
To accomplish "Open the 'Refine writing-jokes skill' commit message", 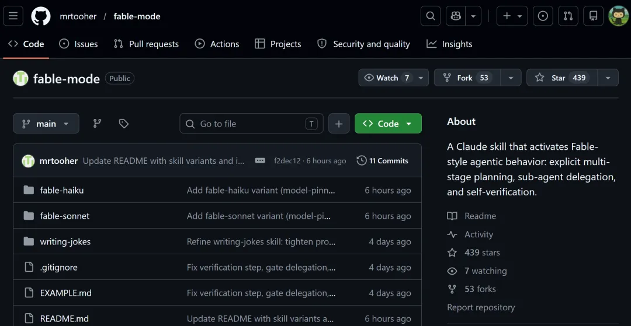I will [261, 241].
